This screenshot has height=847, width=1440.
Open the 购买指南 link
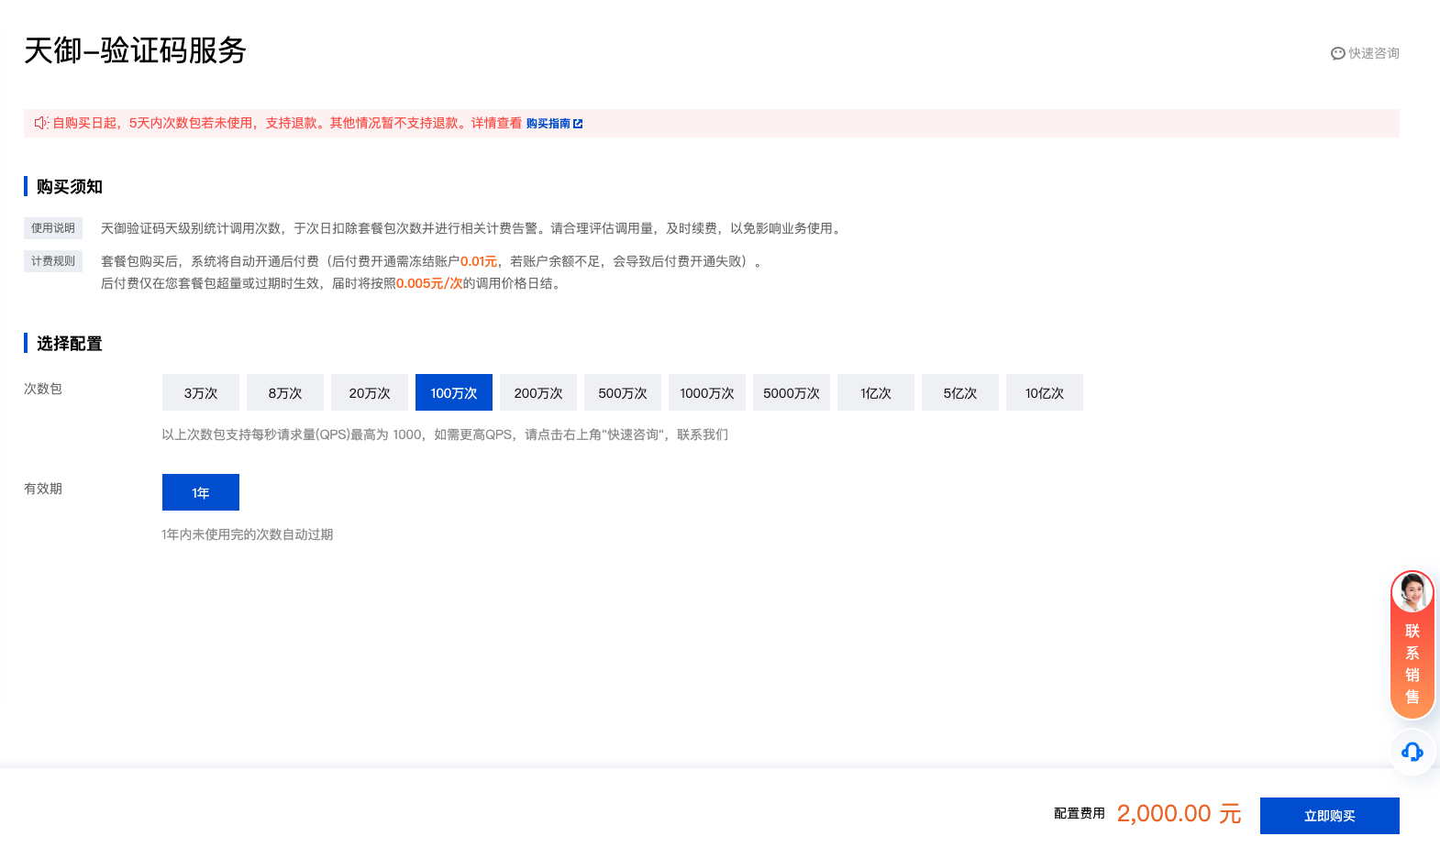tap(548, 124)
